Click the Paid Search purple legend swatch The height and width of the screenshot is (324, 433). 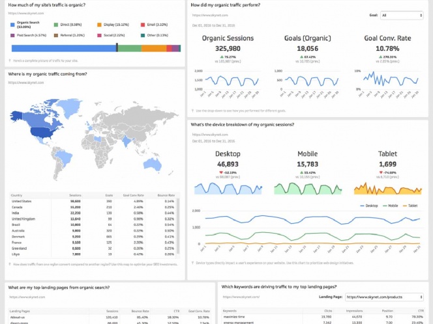[12, 35]
